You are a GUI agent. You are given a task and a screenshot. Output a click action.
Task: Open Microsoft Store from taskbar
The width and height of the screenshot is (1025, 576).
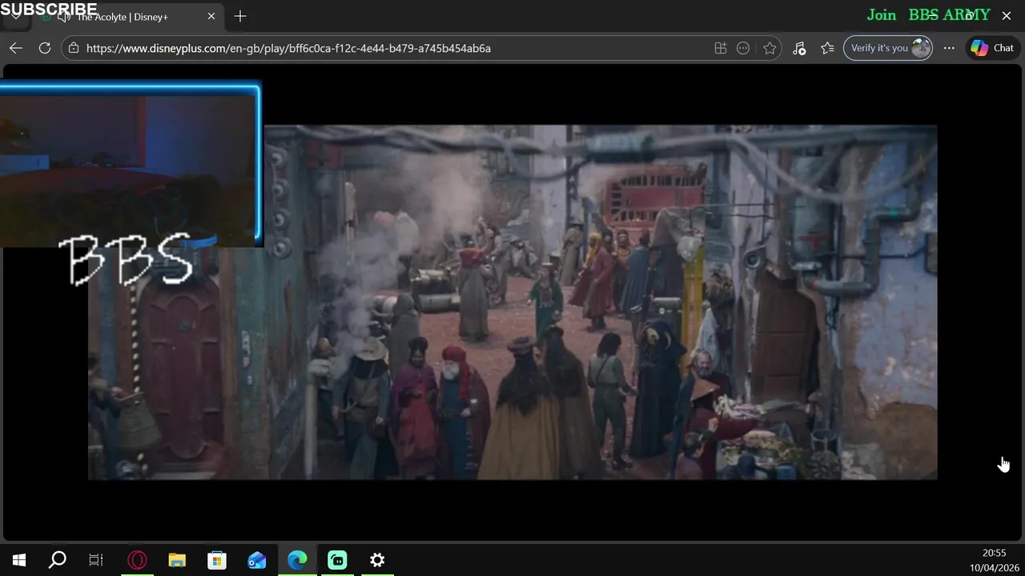[217, 560]
